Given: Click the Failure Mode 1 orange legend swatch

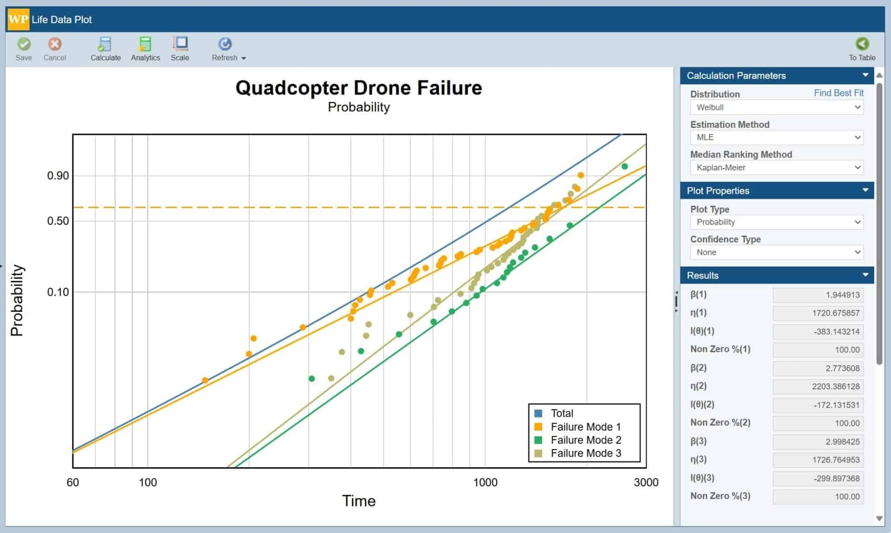Looking at the screenshot, I should point(539,426).
